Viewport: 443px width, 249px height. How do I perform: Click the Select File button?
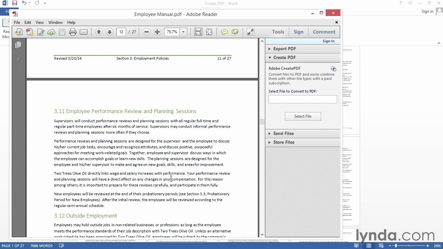(x=303, y=116)
